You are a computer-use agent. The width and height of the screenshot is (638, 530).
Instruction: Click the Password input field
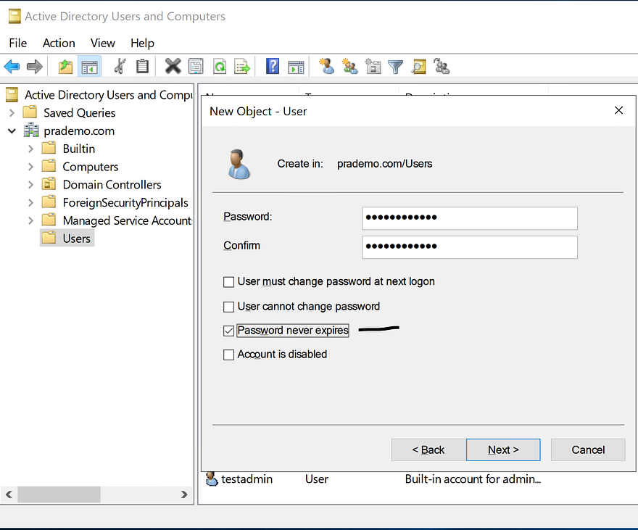pos(470,218)
